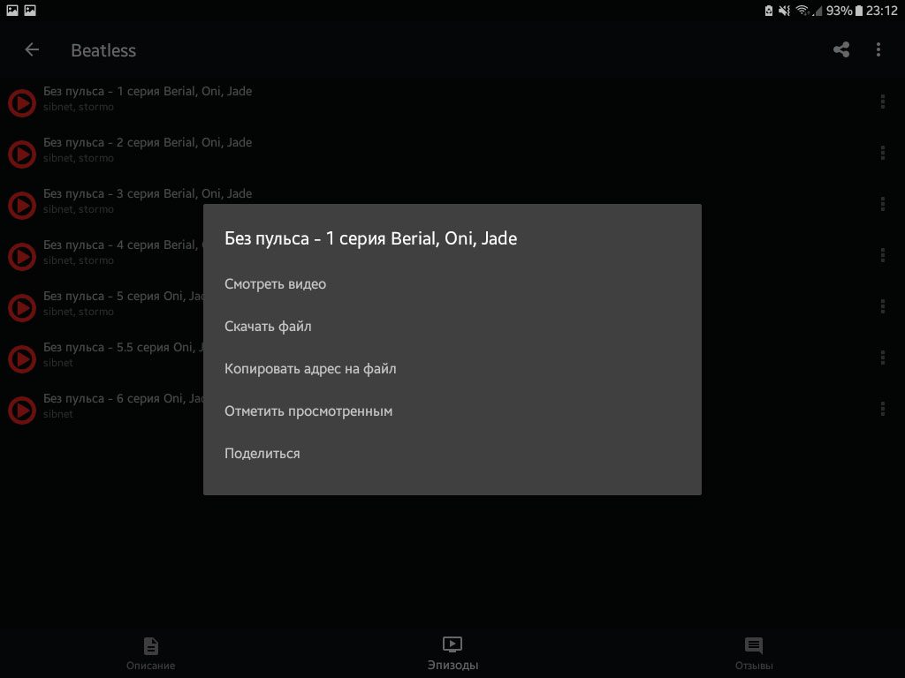905x678 pixels.
Task: Tap the 93% battery indicator
Action: pyautogui.click(x=844, y=11)
